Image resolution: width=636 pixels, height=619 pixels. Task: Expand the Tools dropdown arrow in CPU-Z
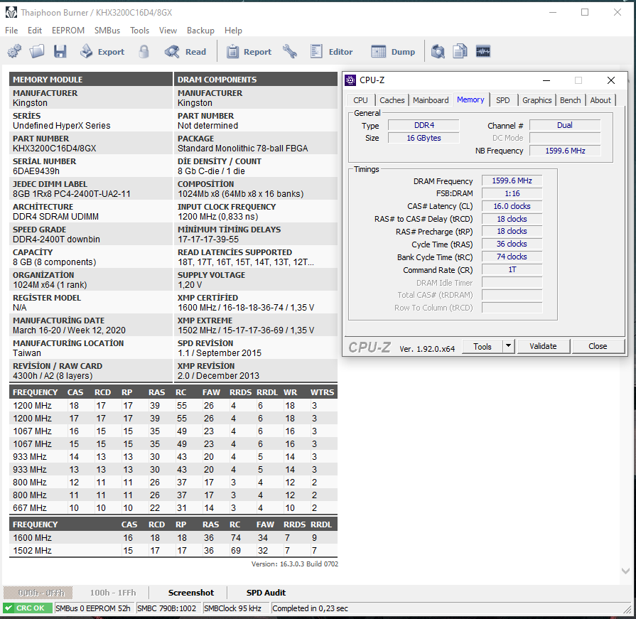click(x=508, y=346)
